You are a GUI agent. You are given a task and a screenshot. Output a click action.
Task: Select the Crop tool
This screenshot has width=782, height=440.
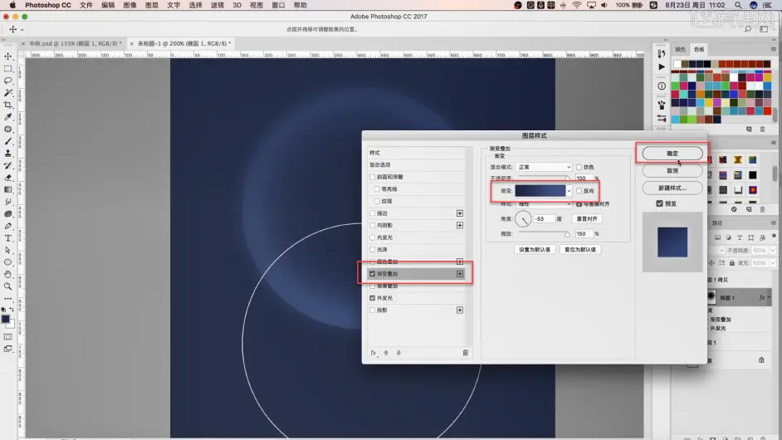[8, 105]
